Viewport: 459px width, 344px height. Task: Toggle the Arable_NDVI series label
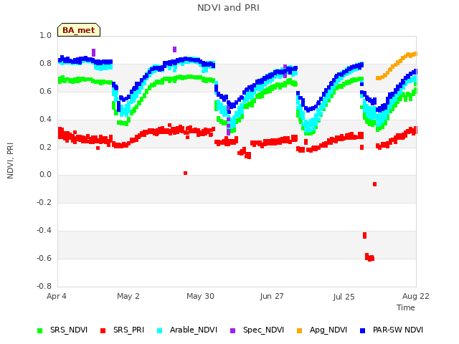click(194, 330)
